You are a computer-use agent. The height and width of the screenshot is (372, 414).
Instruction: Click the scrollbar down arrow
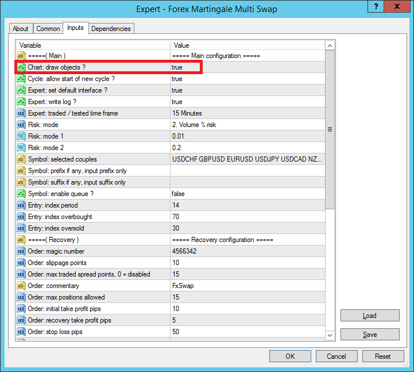[x=330, y=335]
